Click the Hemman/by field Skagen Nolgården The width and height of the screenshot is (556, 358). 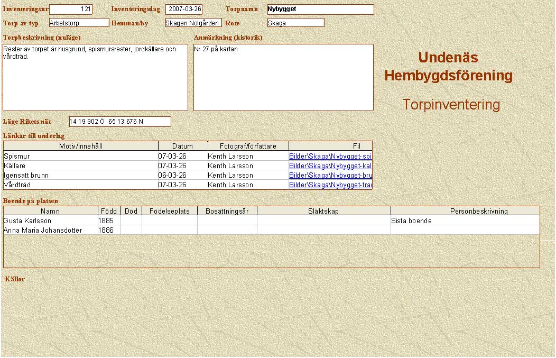[x=193, y=23]
